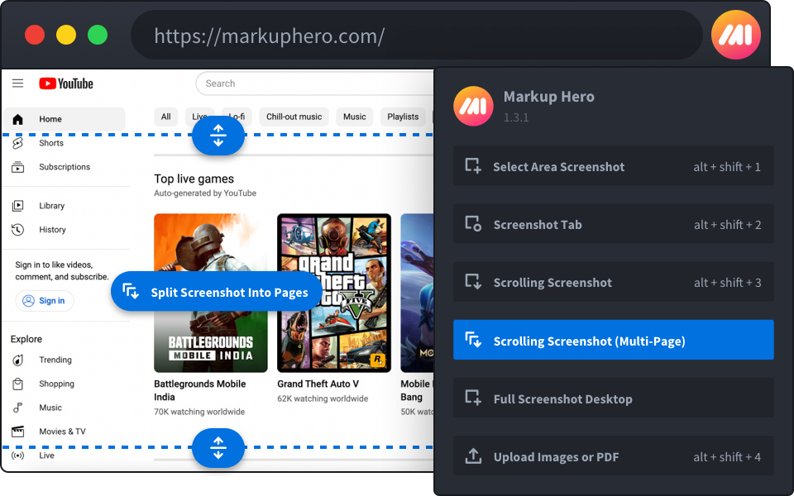Open Grand Theft Auto V thumbnail
Screen dimensions: 794x496
click(334, 293)
